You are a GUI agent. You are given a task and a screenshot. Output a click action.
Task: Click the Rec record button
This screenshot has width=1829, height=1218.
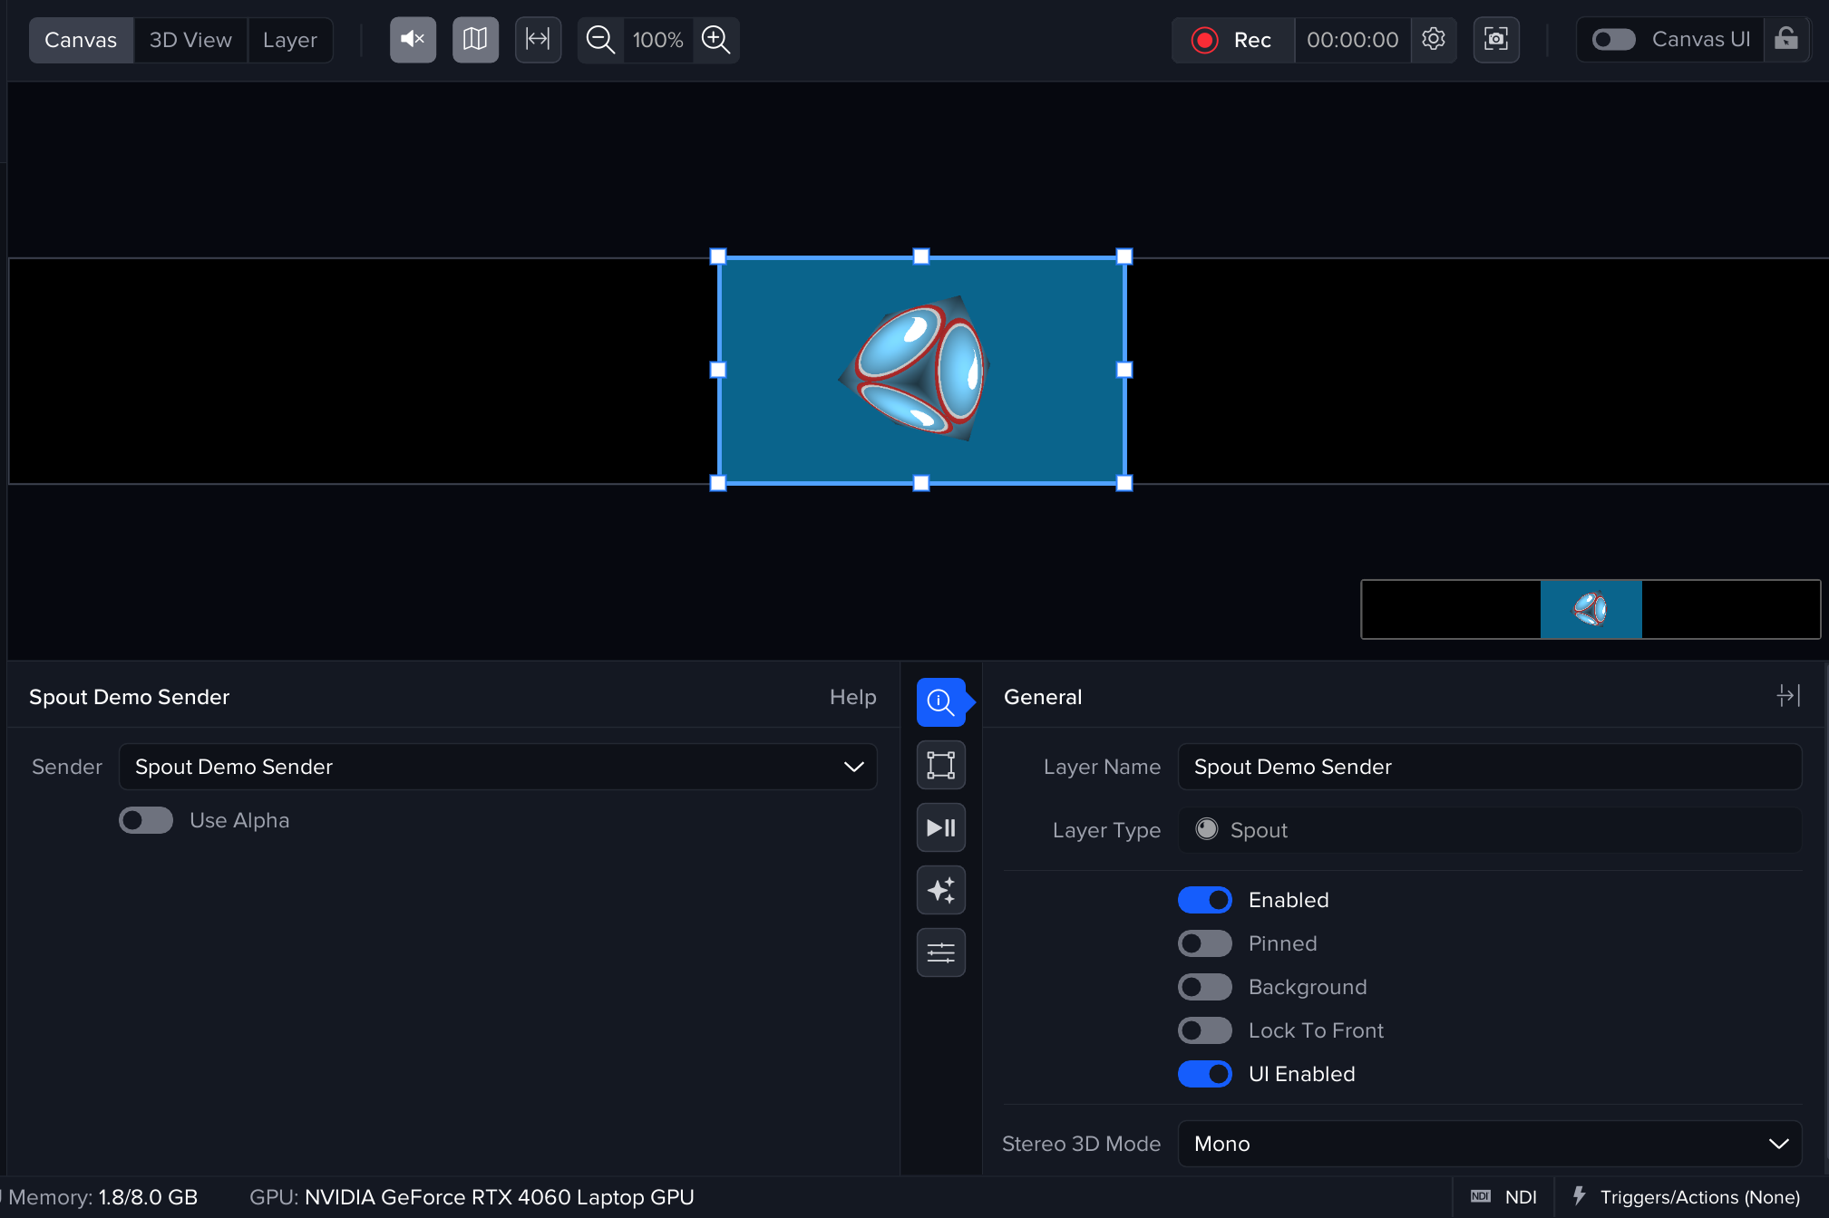(x=1233, y=40)
